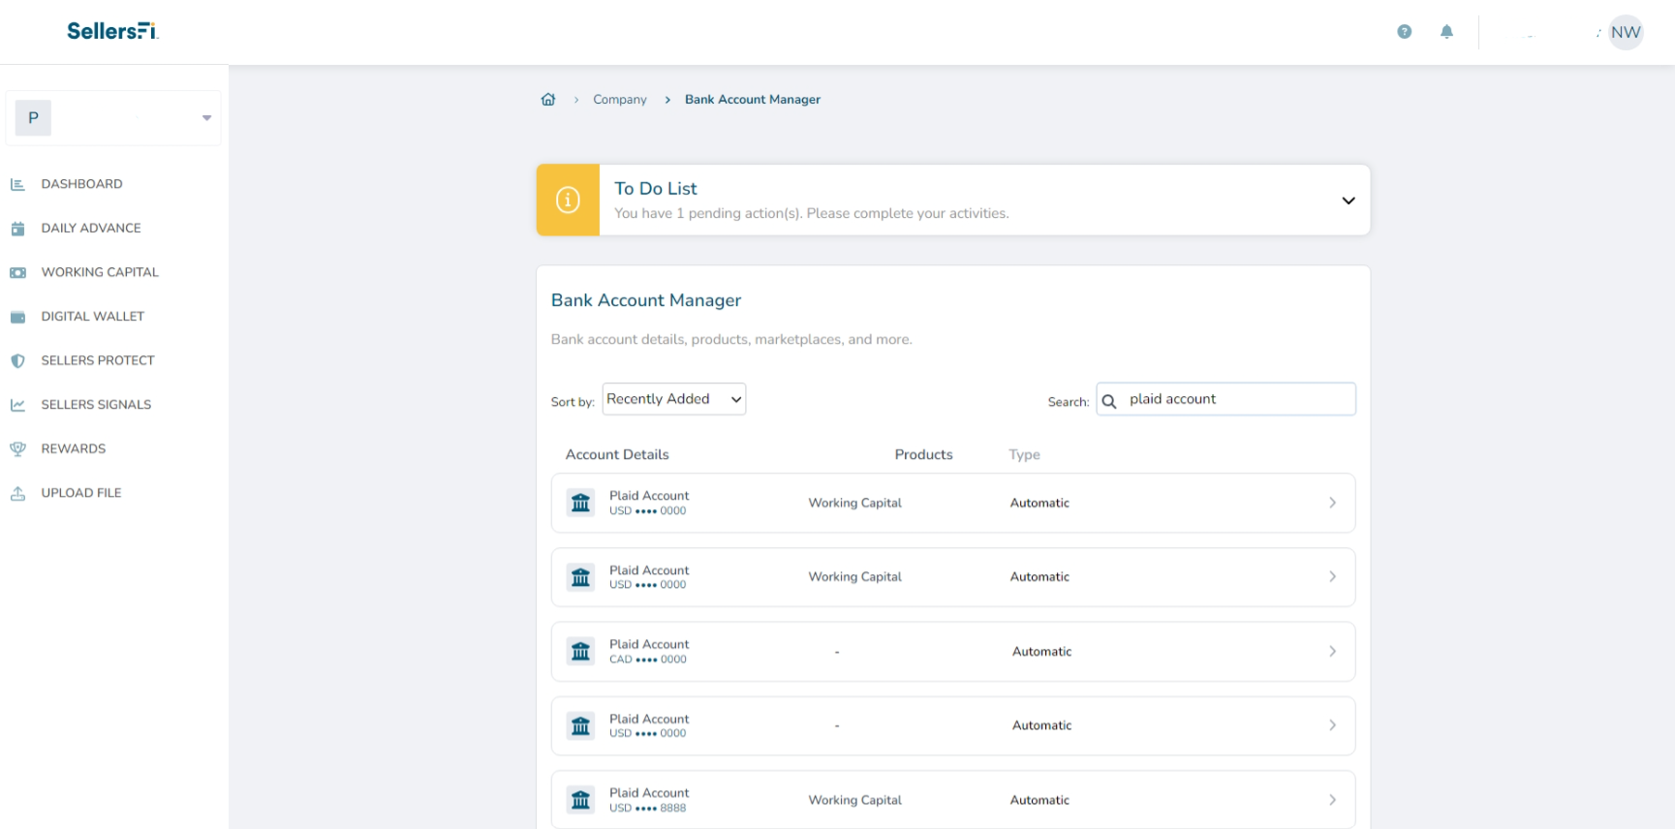The image size is (1675, 829).
Task: Click the Rewards trophy icon
Action: 17,448
